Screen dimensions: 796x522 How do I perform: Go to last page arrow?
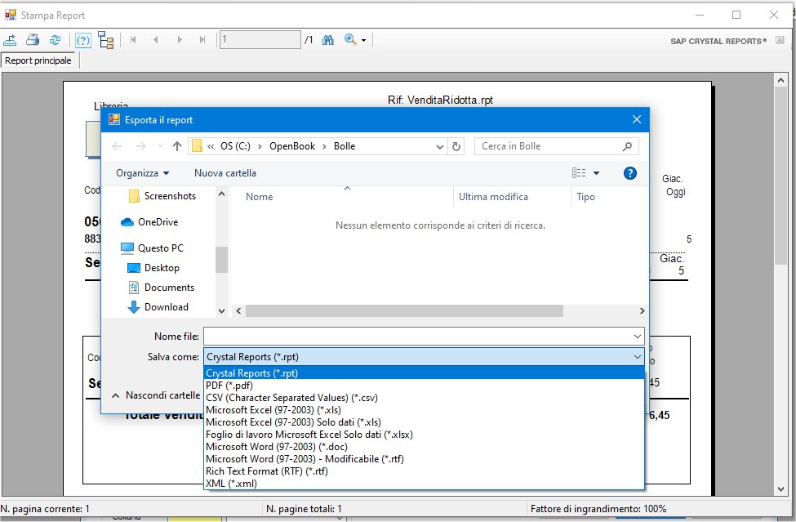click(202, 39)
